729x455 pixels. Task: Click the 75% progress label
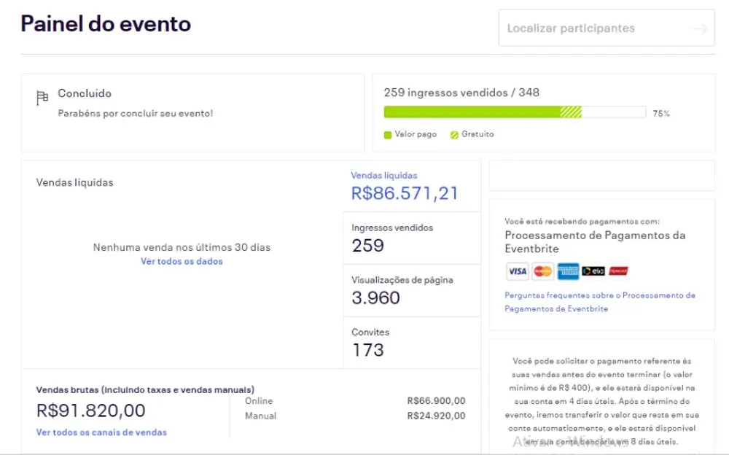tap(661, 114)
